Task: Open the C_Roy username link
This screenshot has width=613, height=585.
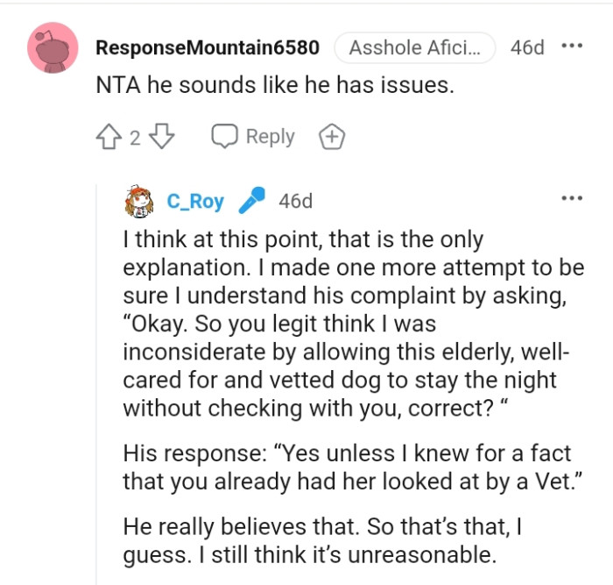Action: [195, 201]
